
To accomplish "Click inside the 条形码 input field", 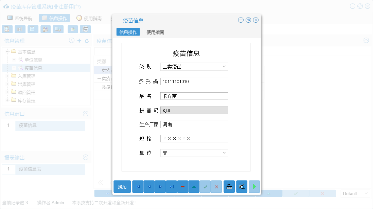I will (194, 81).
